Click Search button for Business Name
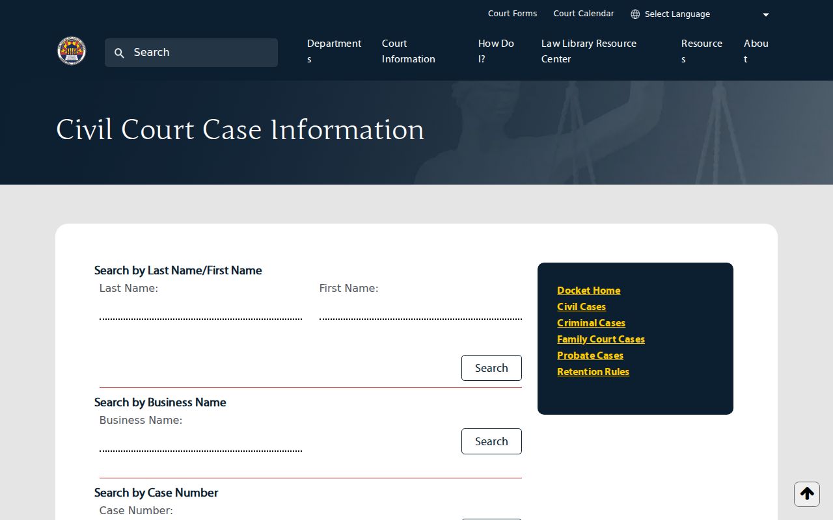The image size is (833, 520). coord(491,441)
